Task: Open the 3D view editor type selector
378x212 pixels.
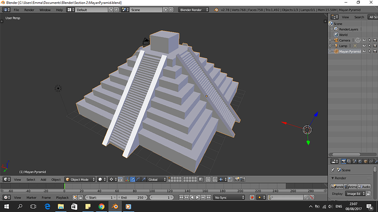Action: (x=7, y=179)
